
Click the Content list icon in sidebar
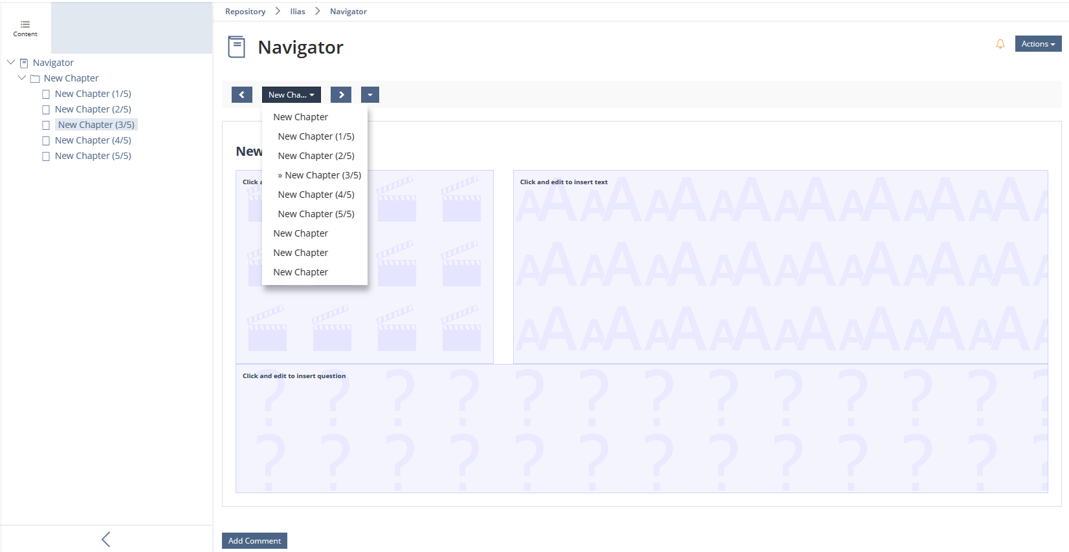pos(25,25)
